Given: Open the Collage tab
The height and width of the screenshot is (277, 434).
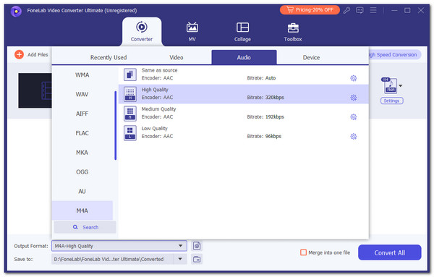Looking at the screenshot, I should tap(242, 32).
